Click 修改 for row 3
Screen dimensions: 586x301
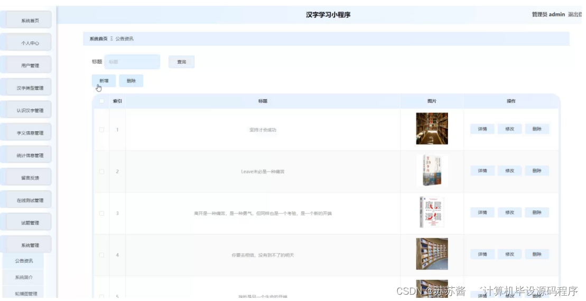[510, 212]
